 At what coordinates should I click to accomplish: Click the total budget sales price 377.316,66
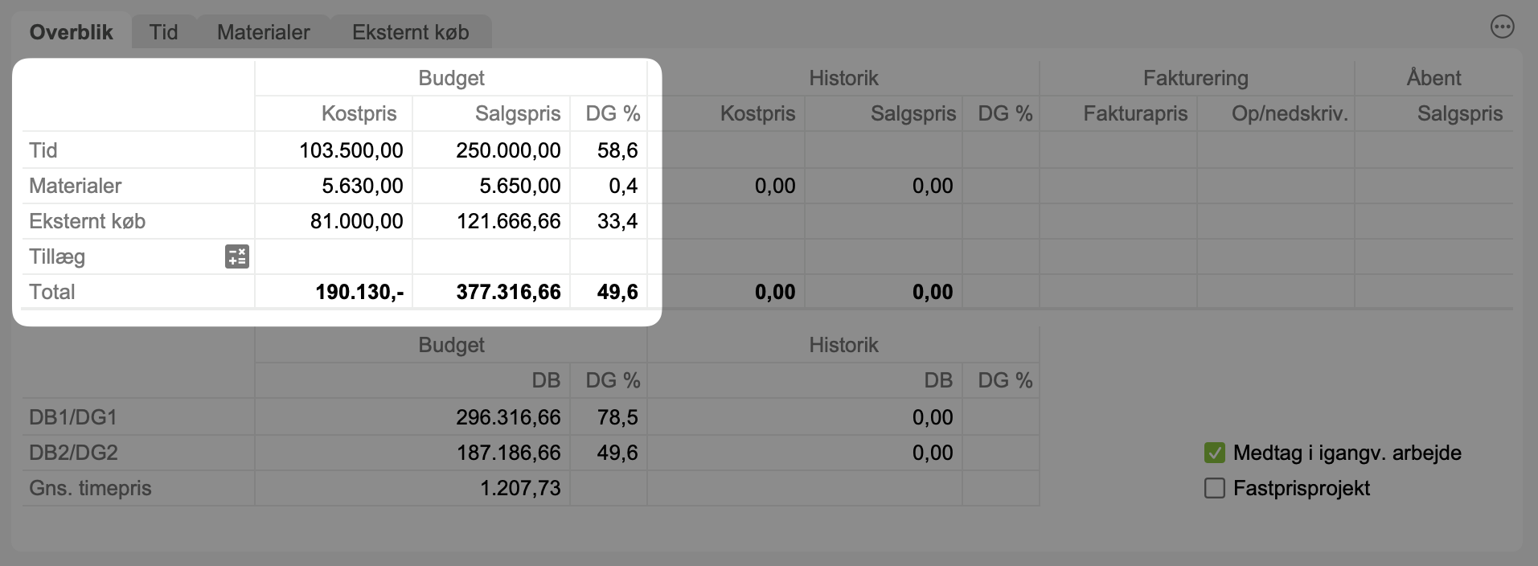point(508,292)
